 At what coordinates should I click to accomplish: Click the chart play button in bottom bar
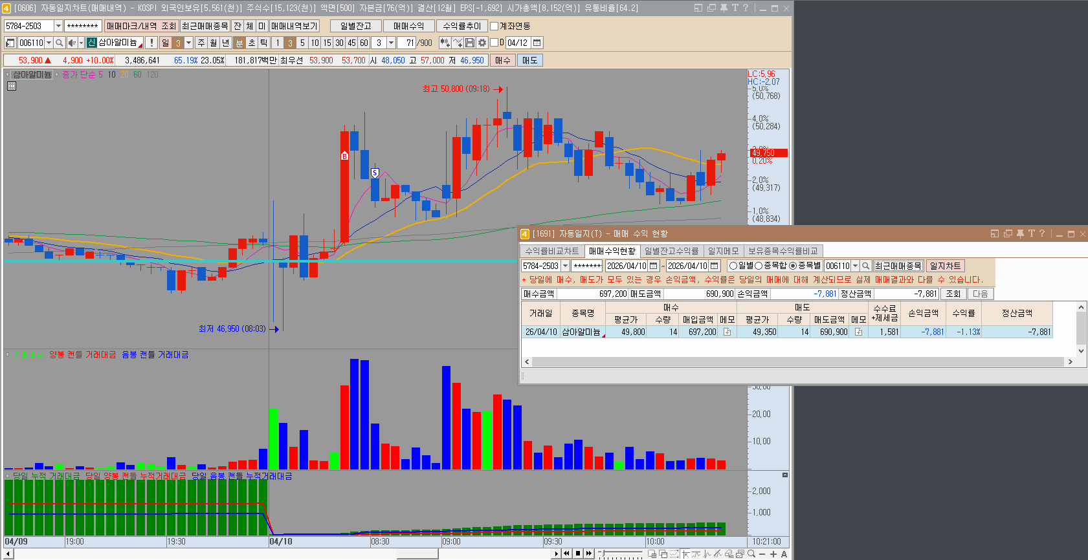[556, 554]
